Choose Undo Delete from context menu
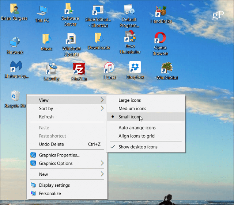The height and width of the screenshot is (205, 234). pos(51,144)
